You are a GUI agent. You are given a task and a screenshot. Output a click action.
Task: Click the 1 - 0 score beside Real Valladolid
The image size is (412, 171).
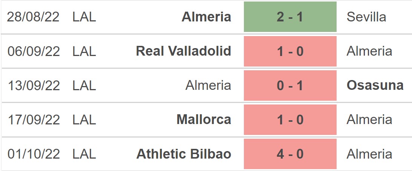[x=290, y=51]
